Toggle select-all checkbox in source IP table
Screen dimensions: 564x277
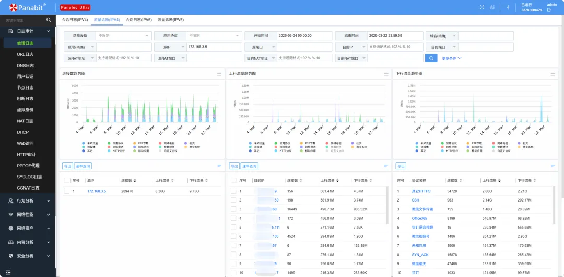[66, 181]
